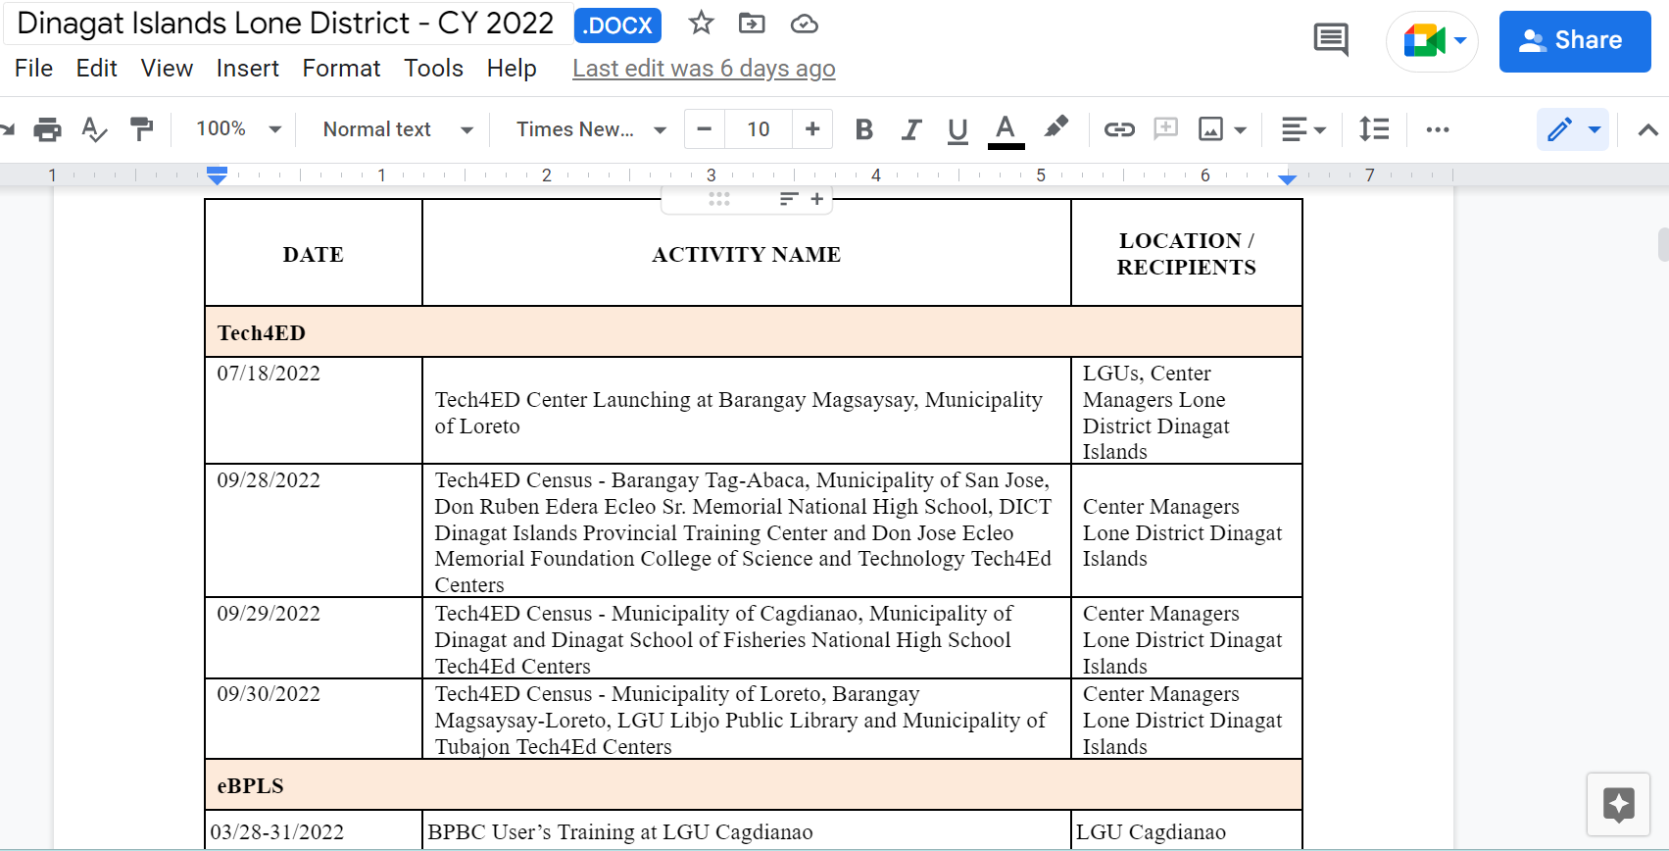Open comment history

1331,40
